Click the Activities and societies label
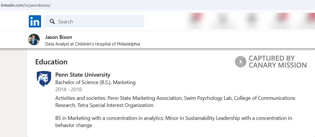Image resolution: width=315 pixels, height=137 pixels. (81, 98)
